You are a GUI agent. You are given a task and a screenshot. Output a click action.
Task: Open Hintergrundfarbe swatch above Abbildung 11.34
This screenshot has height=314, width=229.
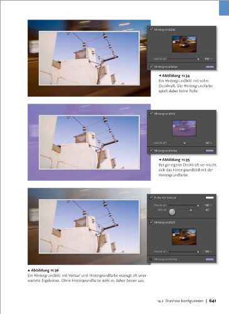pos(210,67)
